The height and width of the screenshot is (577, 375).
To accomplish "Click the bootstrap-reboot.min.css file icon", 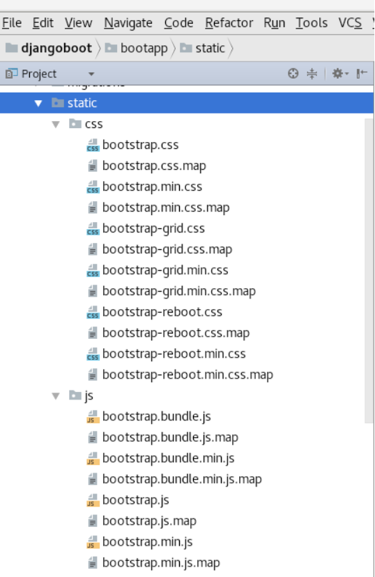I will coord(93,354).
